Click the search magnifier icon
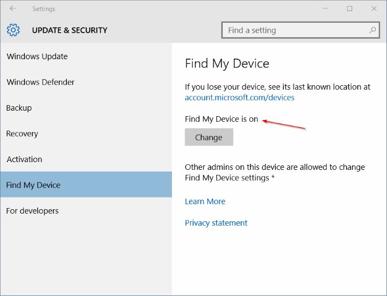This screenshot has width=387, height=296. tap(373, 30)
